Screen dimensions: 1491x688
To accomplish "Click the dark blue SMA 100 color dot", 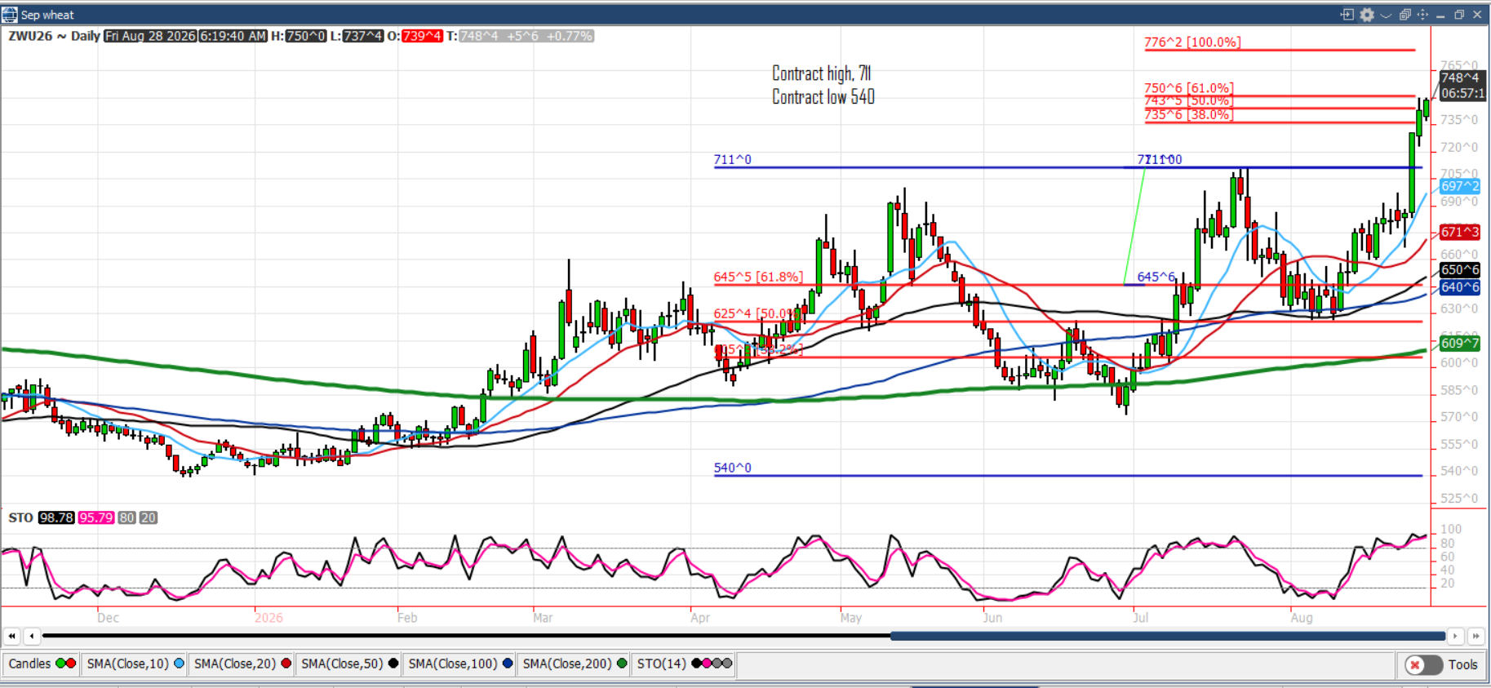I will pos(508,664).
